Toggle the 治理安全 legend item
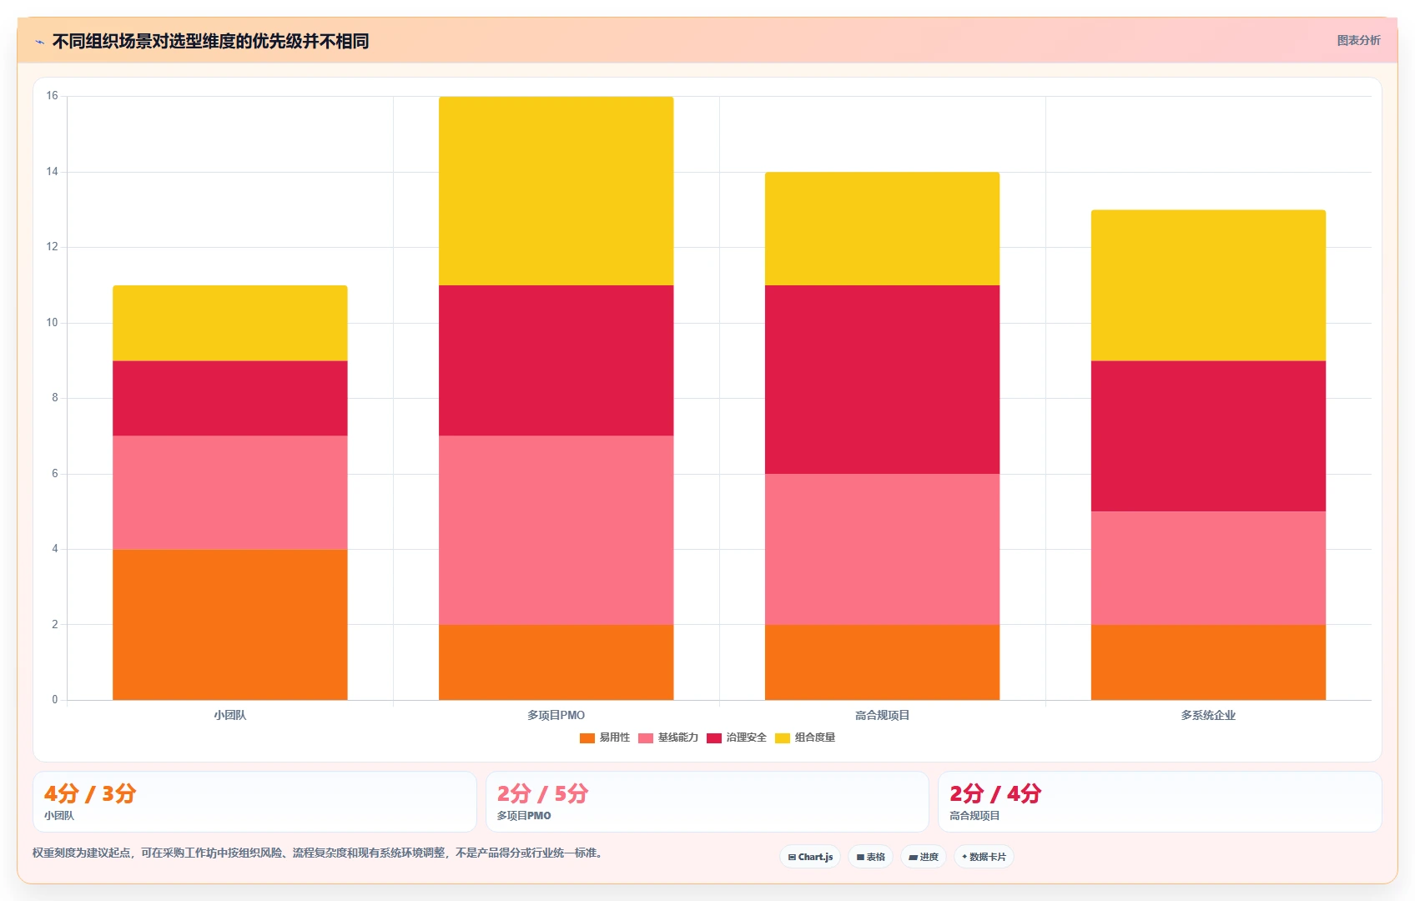This screenshot has height=901, width=1415. pyautogui.click(x=736, y=737)
